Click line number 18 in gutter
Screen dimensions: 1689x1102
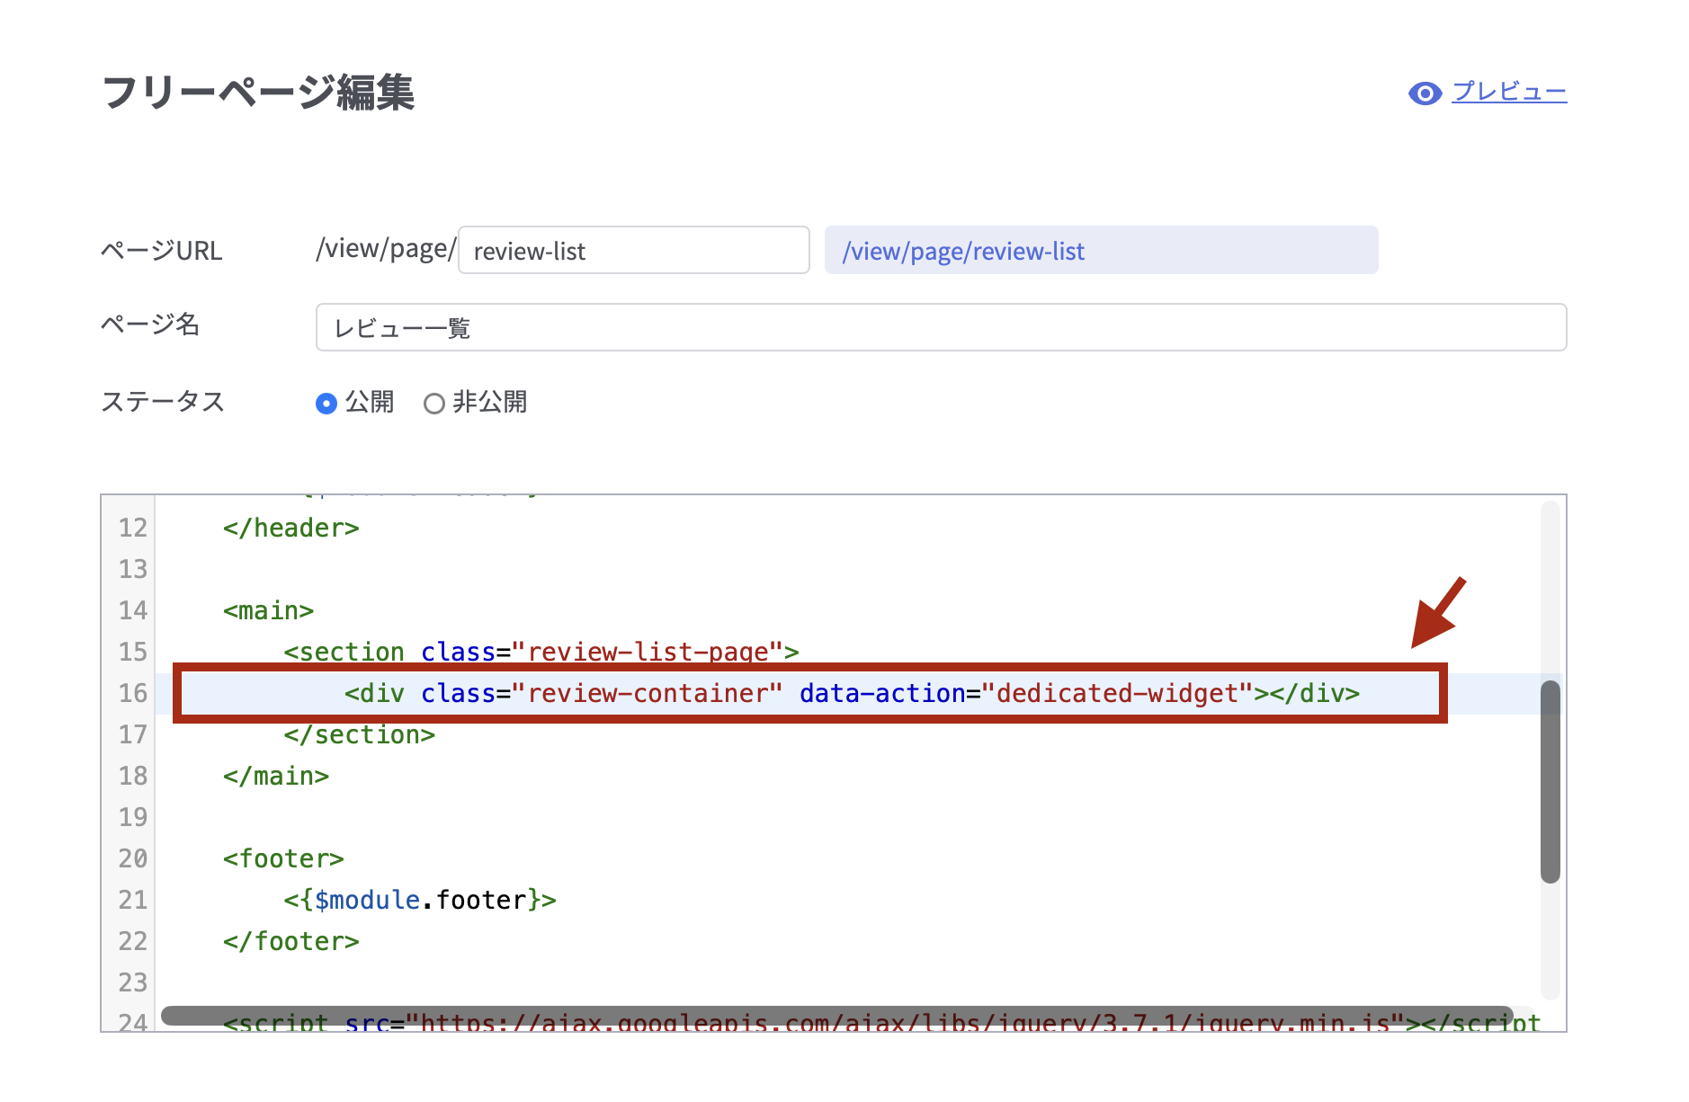coord(132,777)
